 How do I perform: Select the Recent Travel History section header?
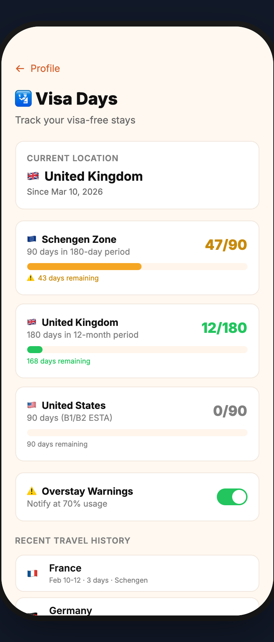pos(72,540)
